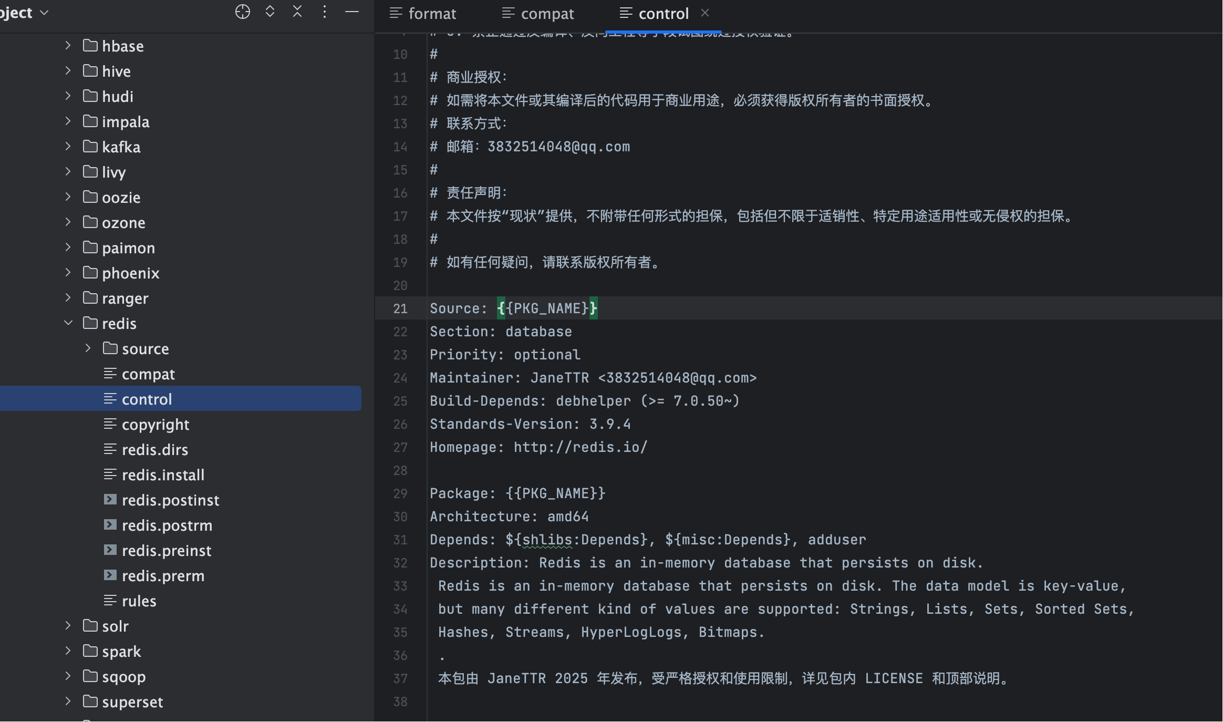Screen dimensions: 1223x722
Task: Click the spark folder icon
Action: 90,651
